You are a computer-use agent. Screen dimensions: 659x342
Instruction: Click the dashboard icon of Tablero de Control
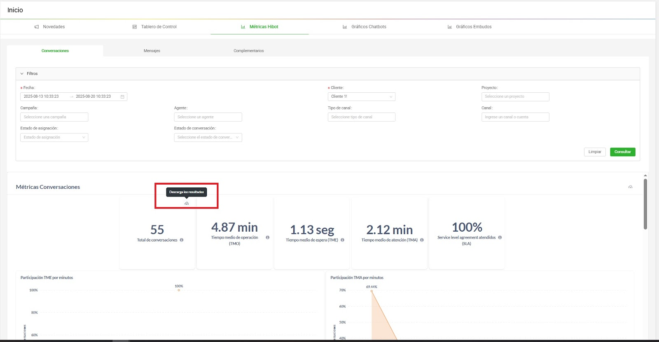134,27
